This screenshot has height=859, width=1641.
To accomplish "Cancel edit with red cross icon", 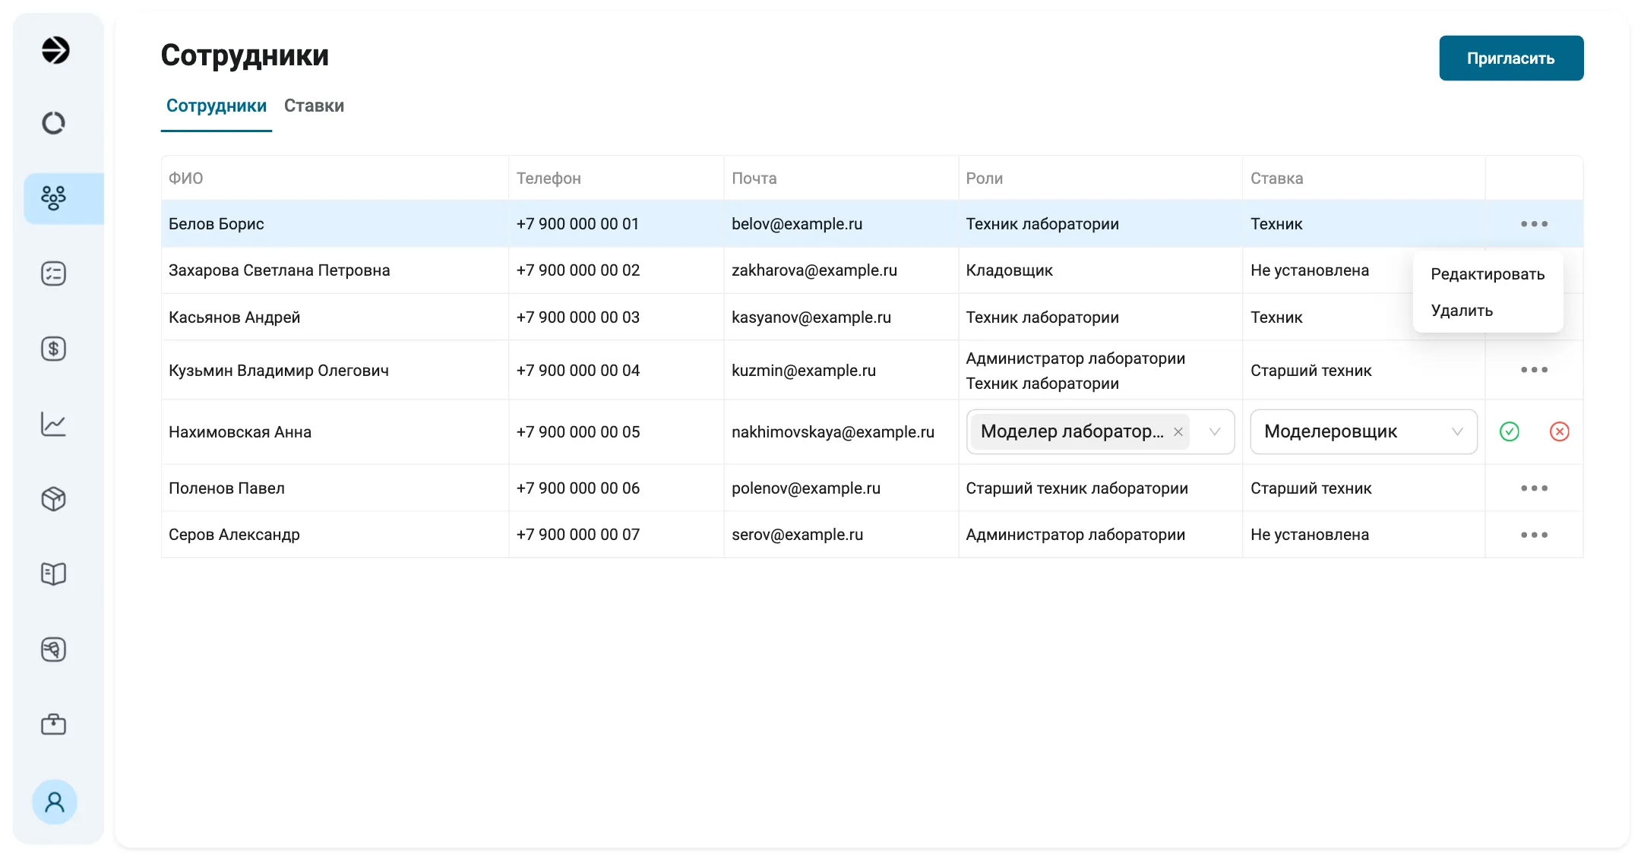I will click(x=1560, y=431).
